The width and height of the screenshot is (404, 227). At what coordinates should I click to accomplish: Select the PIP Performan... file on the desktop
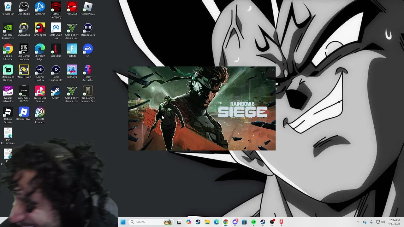click(8, 136)
